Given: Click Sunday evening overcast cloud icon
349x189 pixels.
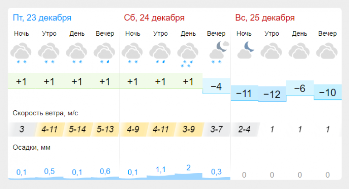Looking at the screenshot, I should pyautogui.click(x=327, y=51).
